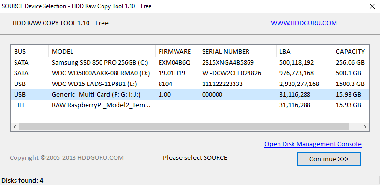Click serial number 111122223333

coord(222,84)
